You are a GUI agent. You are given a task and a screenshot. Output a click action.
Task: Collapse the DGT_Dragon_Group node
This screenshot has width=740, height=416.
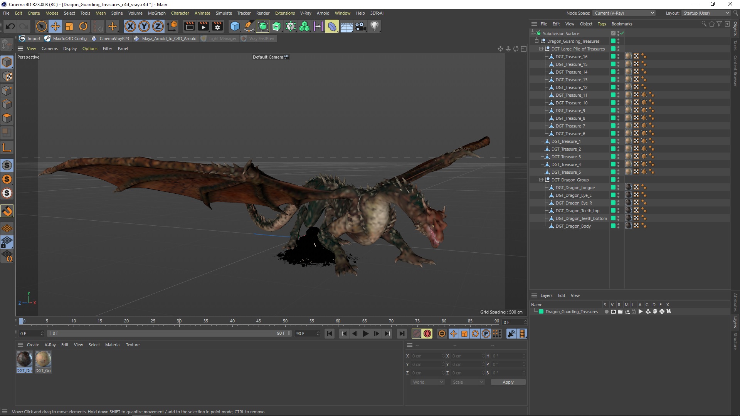(x=541, y=179)
